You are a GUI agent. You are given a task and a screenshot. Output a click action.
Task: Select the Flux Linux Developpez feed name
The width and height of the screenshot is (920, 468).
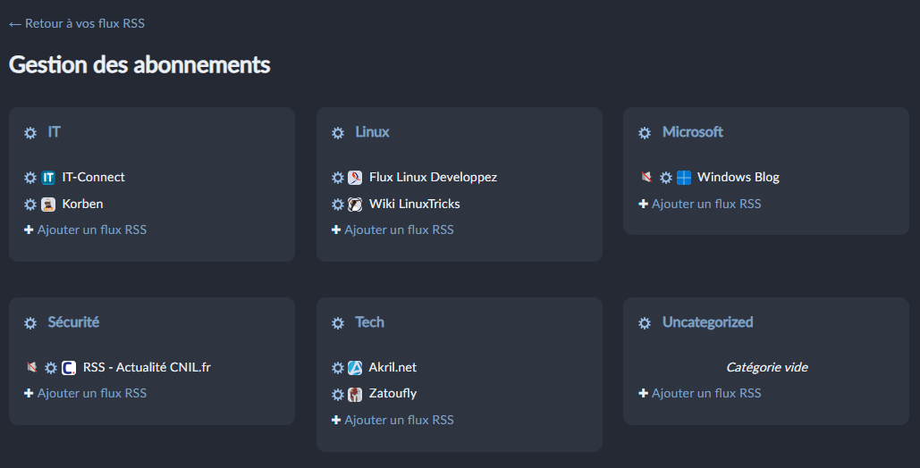[x=433, y=177]
